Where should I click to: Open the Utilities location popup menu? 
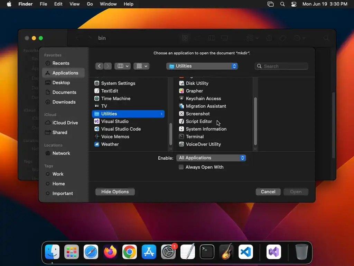(202, 66)
